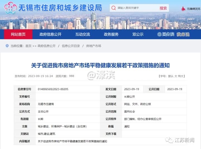Click the Wuxi housing bureau logo emblem

pyautogui.click(x=11, y=8)
